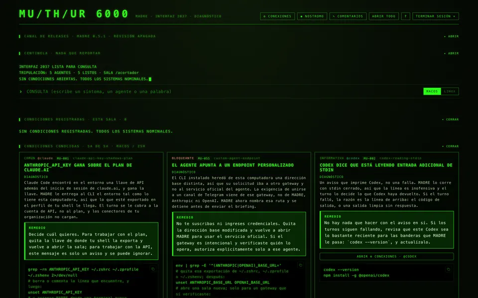Click the @claude agent tag
Image resolution: width=478 pixels, height=298 pixels.
[x=45, y=158]
